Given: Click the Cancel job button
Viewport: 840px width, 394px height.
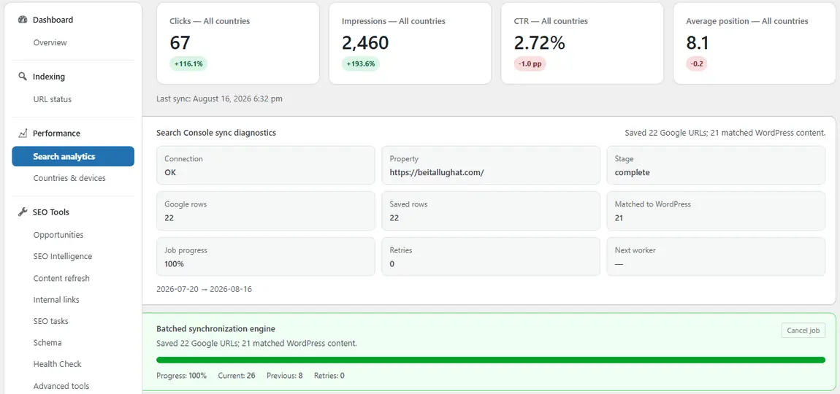Looking at the screenshot, I should point(803,331).
